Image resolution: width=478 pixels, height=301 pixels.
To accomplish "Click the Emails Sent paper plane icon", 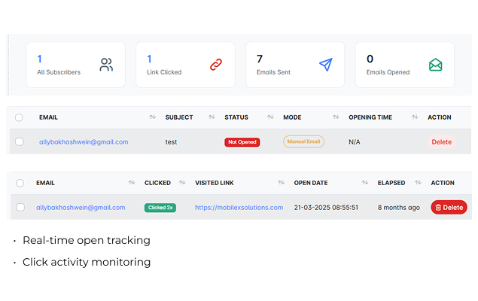I will tap(325, 65).
